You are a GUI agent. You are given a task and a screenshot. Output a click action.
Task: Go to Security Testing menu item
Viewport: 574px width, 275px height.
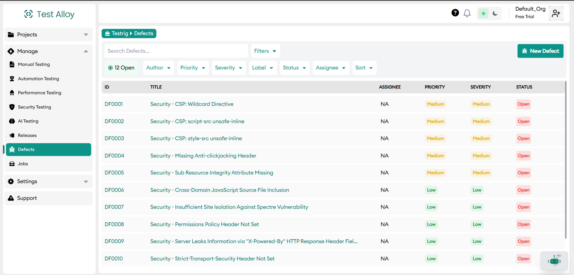click(x=48, y=107)
